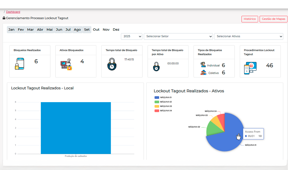Hide MÁQUINA 04 red legend series
The height and width of the screenshot is (170, 288).
pyautogui.click(x=163, y=111)
